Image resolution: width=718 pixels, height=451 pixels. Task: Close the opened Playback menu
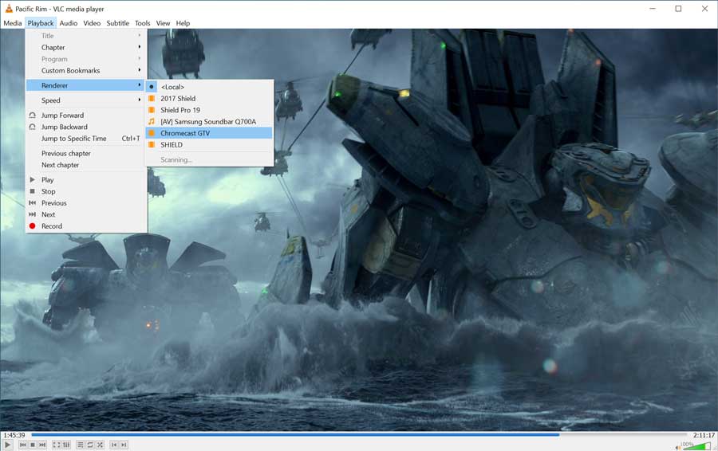pos(41,23)
